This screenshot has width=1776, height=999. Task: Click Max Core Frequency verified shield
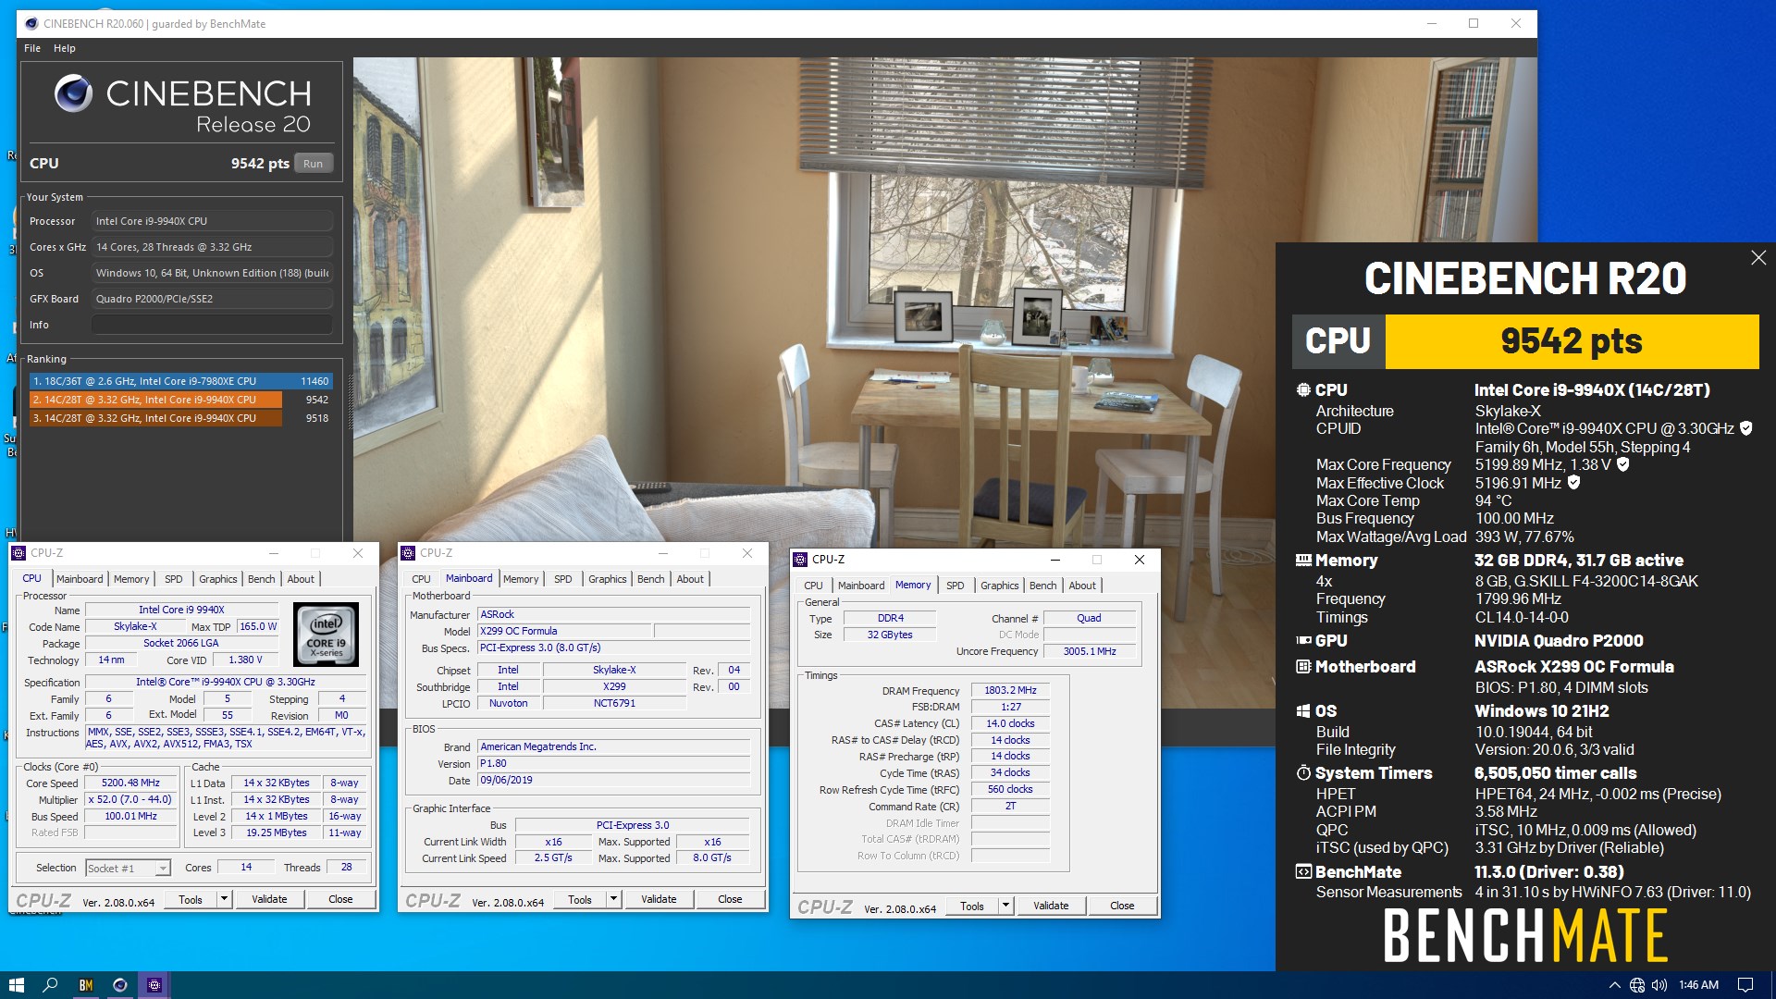click(x=1622, y=464)
